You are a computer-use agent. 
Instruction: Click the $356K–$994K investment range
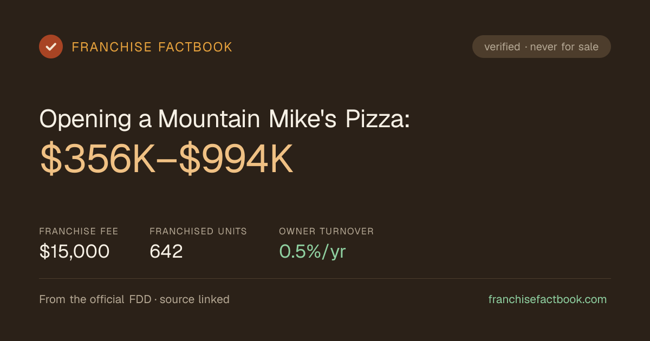[166, 159]
